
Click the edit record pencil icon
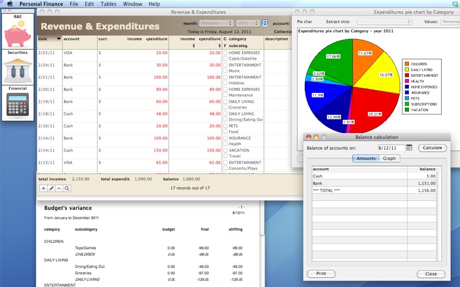pyautogui.click(x=51, y=188)
